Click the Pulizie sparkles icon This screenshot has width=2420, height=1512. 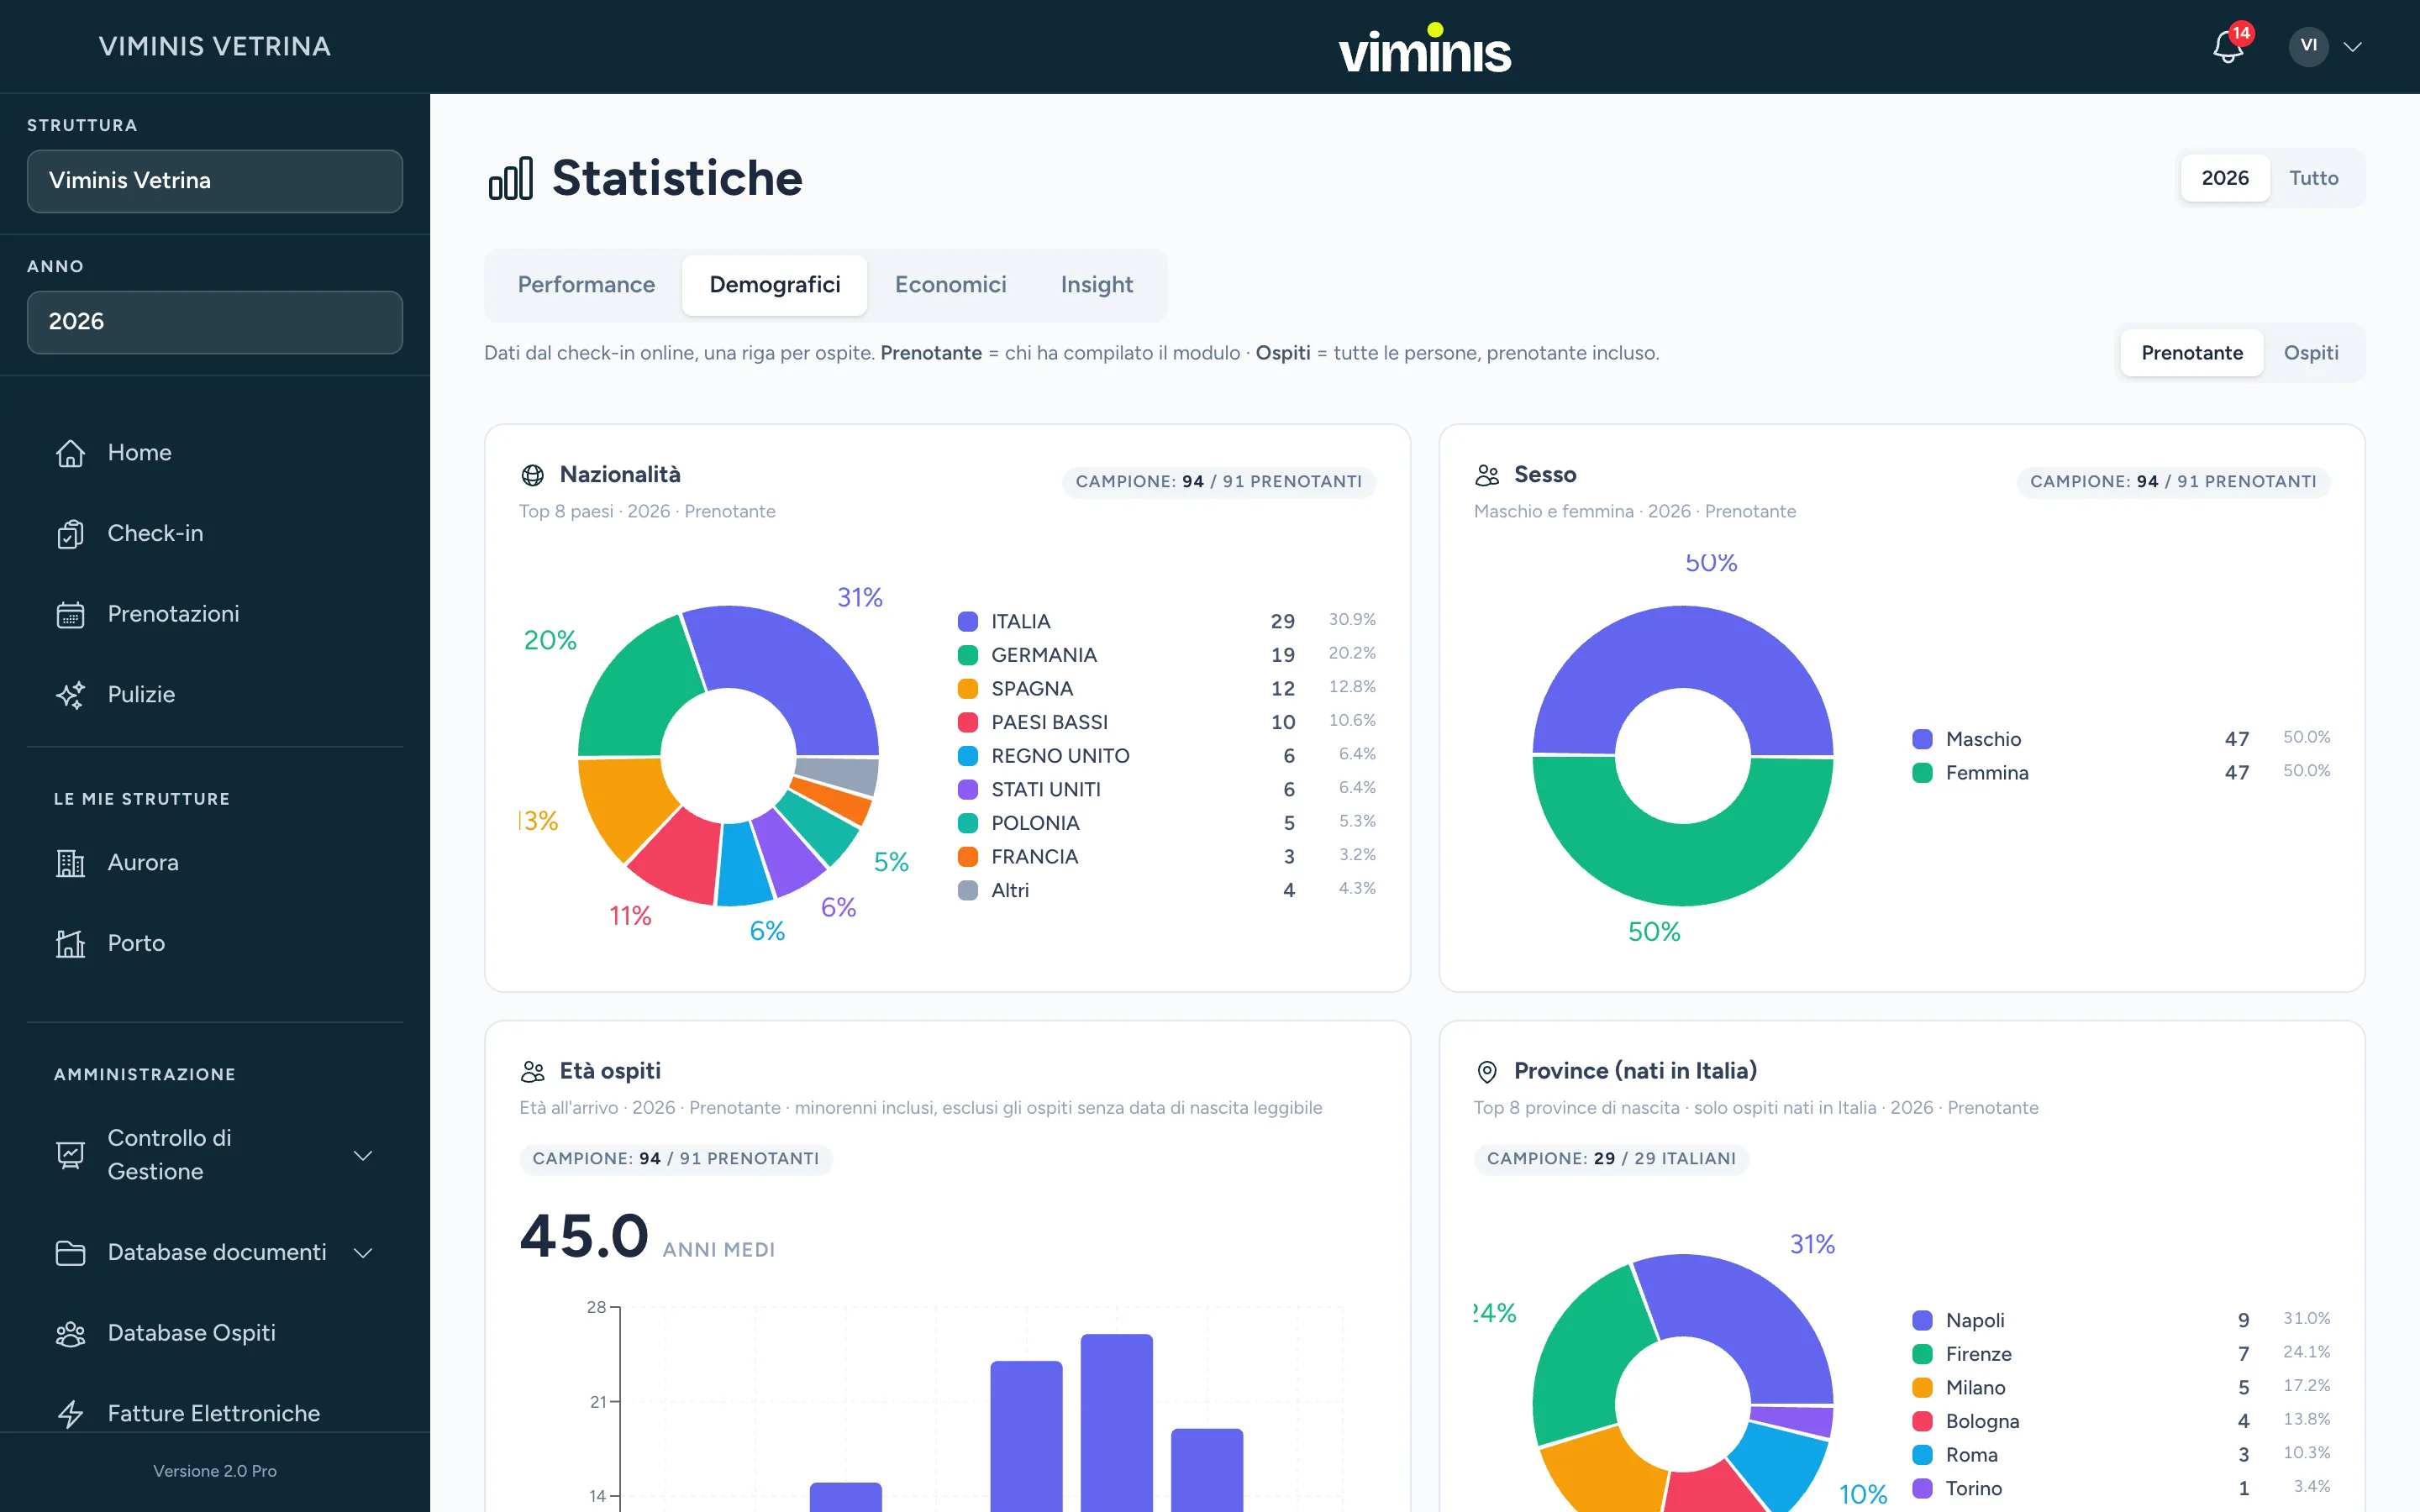click(x=70, y=695)
